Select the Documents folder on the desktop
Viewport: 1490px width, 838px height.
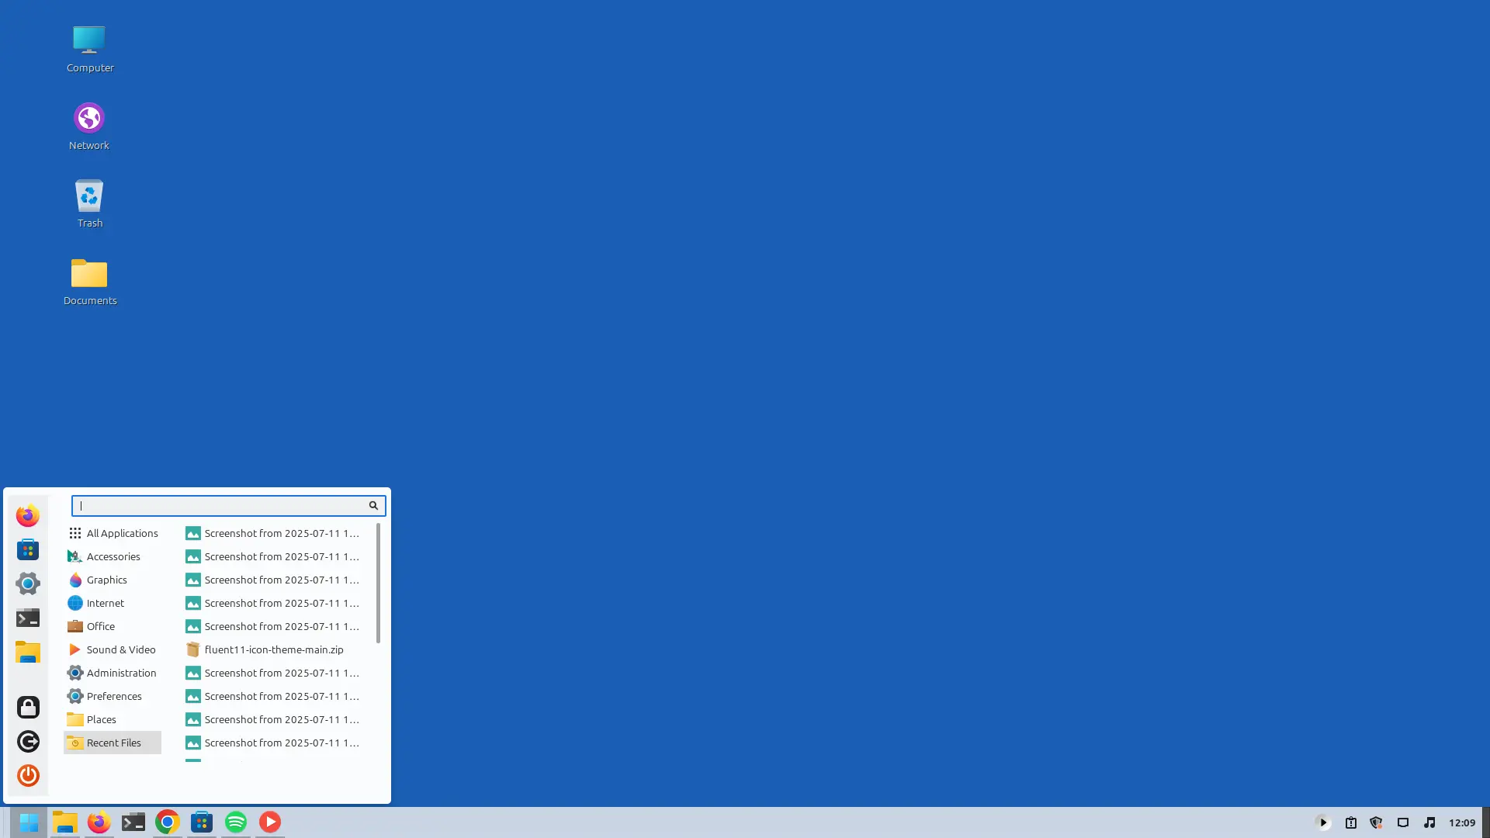point(89,282)
